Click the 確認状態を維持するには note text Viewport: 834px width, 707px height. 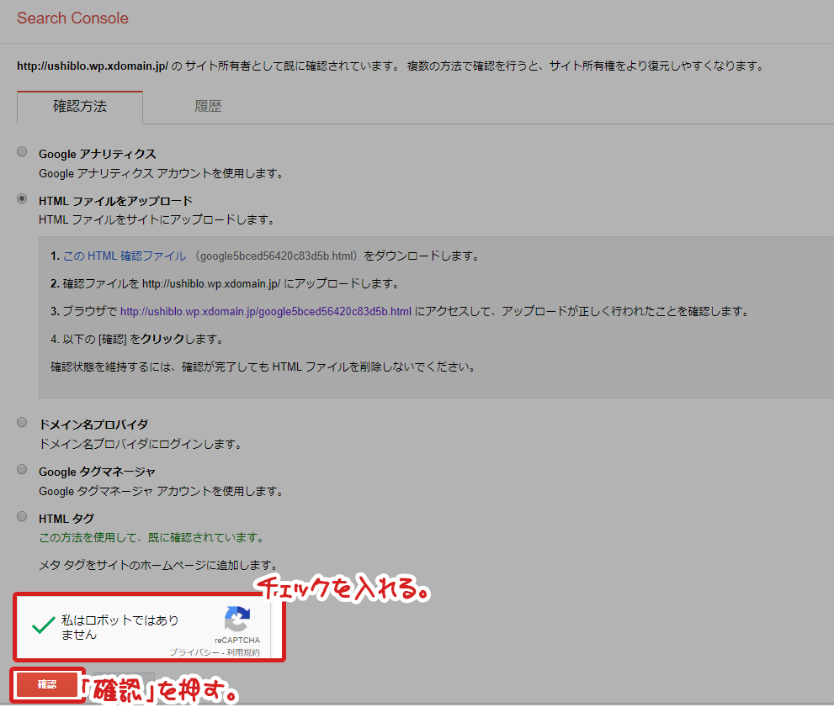coord(263,367)
